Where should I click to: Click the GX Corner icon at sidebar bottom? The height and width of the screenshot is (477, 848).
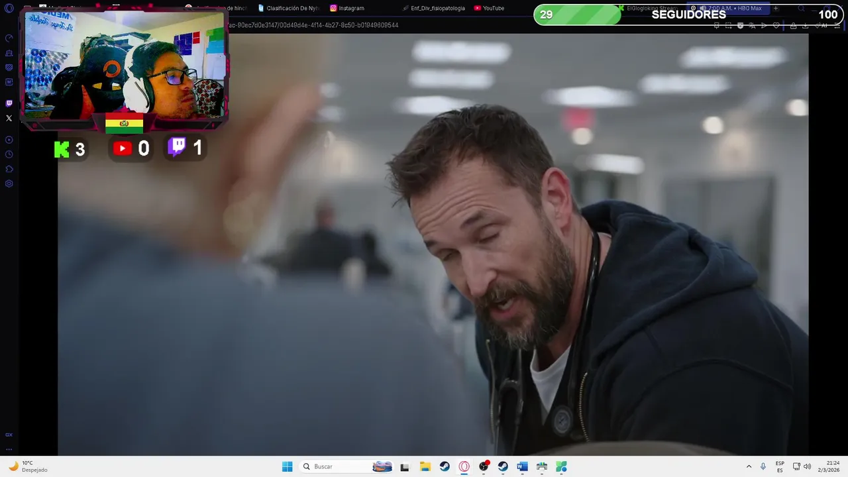click(9, 435)
